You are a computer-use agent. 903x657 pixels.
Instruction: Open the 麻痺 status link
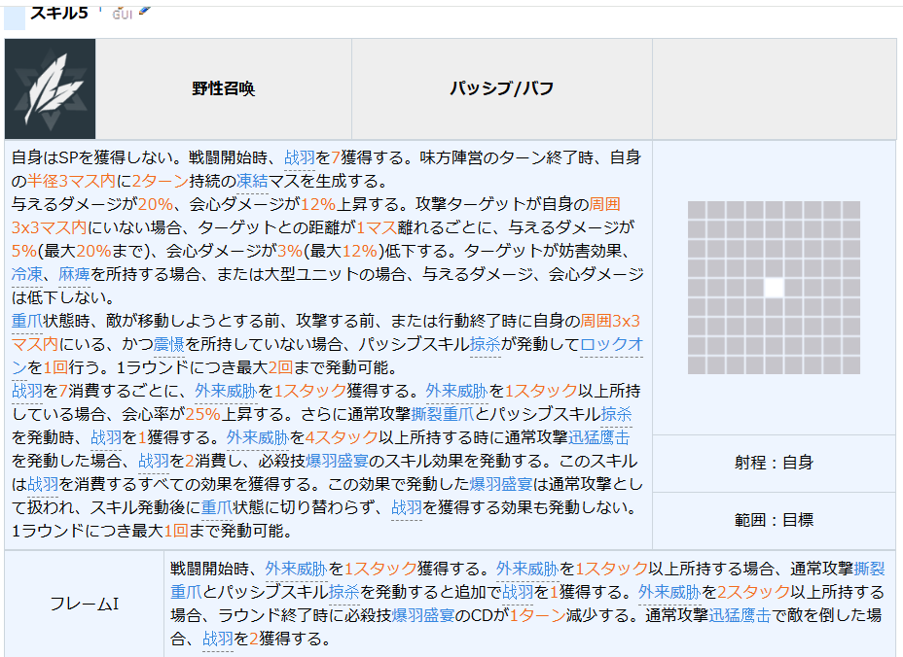click(74, 274)
